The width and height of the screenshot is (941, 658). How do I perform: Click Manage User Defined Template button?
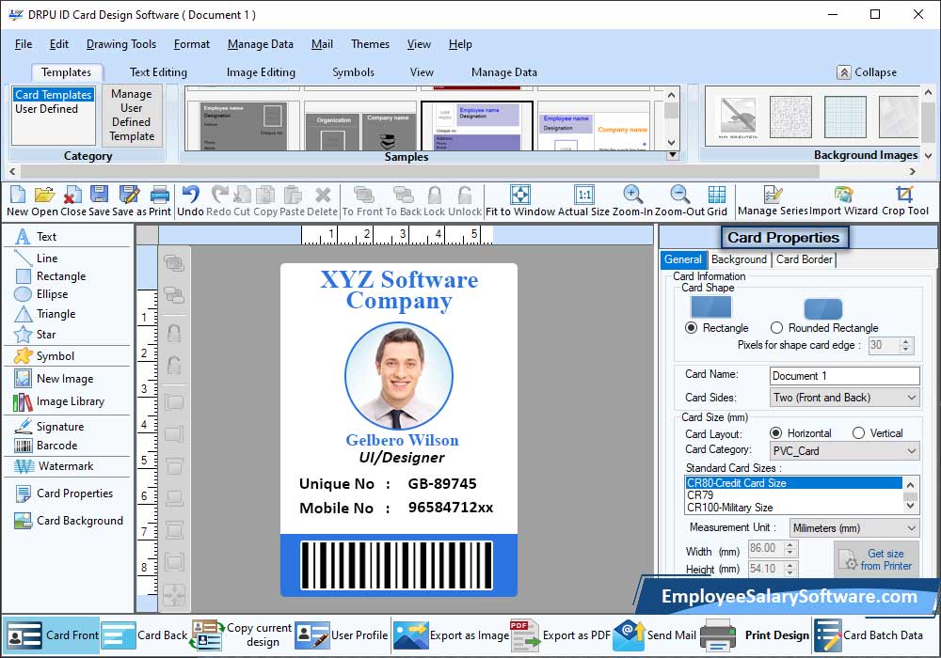pyautogui.click(x=132, y=115)
